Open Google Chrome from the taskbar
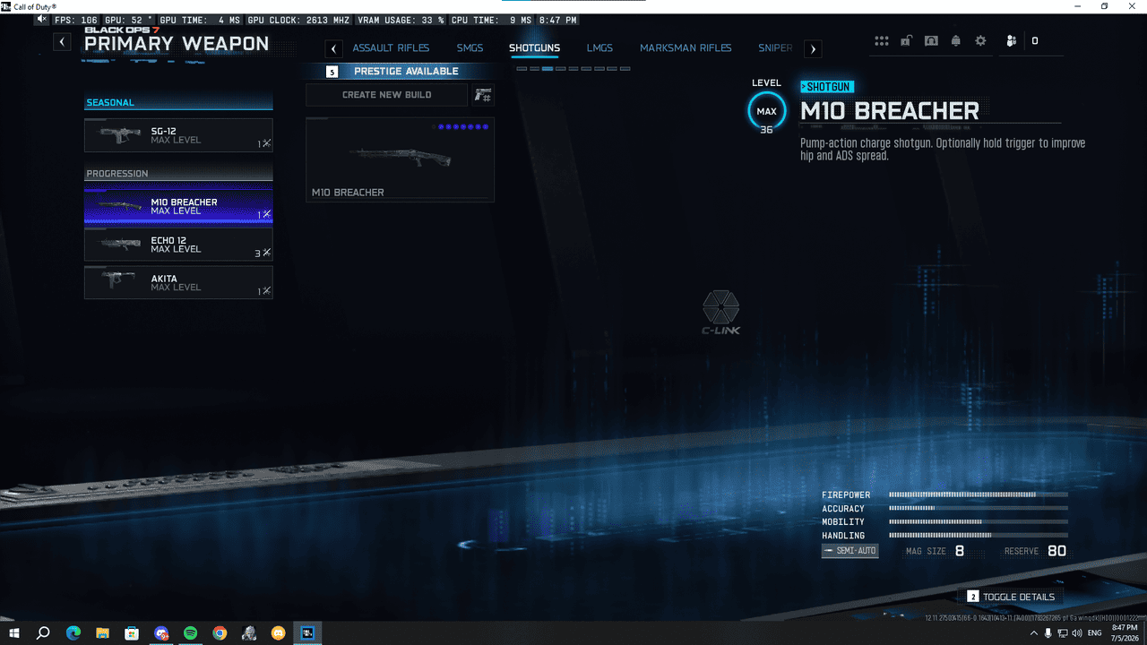The width and height of the screenshot is (1147, 645). pos(220,633)
